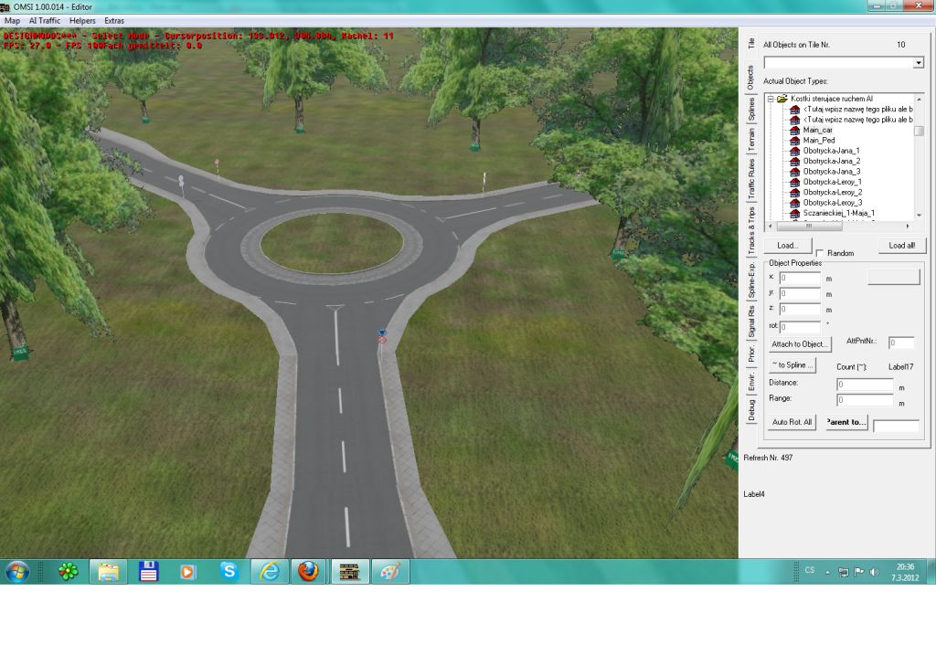Switch to the Traffic Rules tab
Screen dimensions: 936x665
click(751, 179)
